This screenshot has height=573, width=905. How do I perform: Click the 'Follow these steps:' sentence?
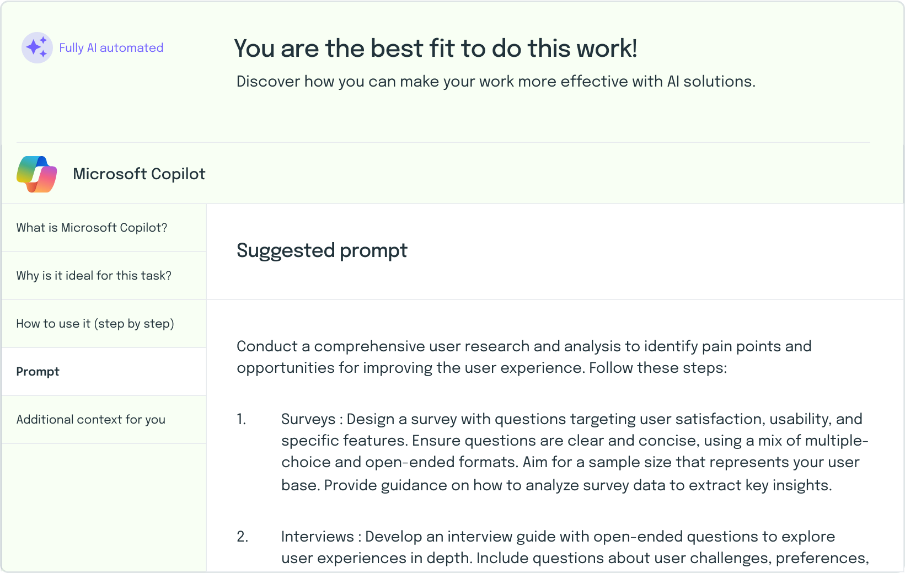coord(658,368)
